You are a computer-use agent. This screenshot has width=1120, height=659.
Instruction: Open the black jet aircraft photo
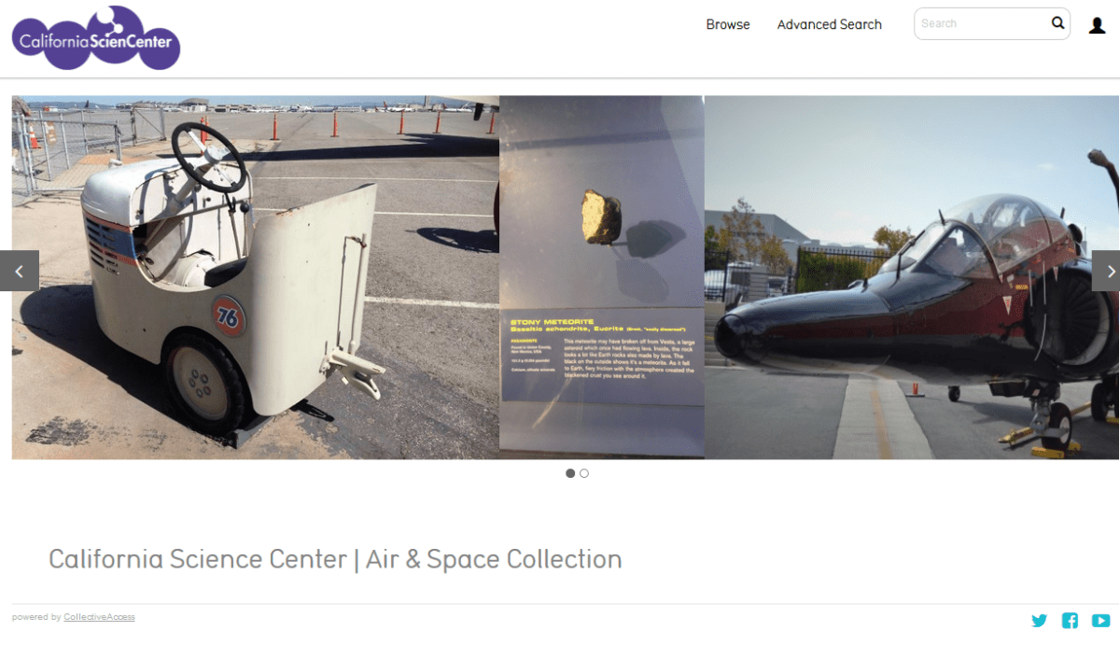912,277
